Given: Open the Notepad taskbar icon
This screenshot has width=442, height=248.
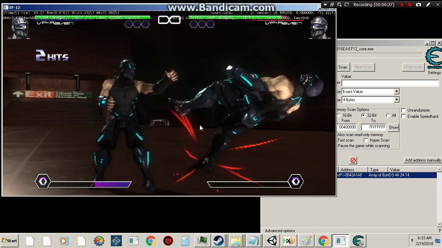Looking at the screenshot, I should pos(253,241).
